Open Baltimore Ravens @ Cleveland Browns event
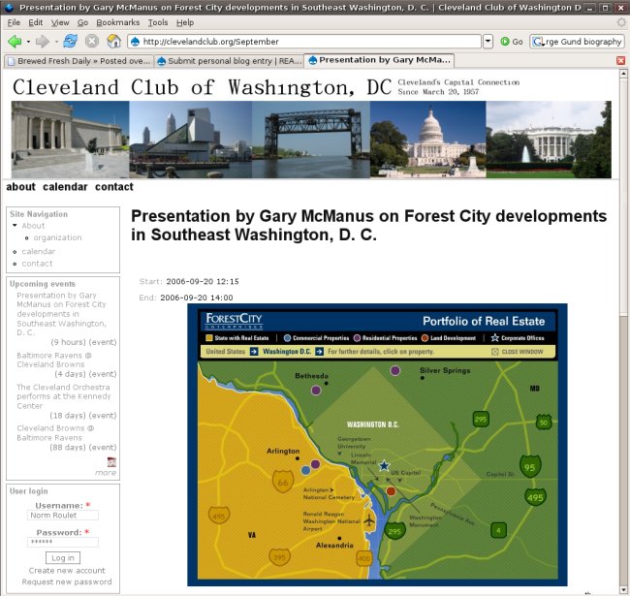The image size is (630, 596). tap(54, 360)
